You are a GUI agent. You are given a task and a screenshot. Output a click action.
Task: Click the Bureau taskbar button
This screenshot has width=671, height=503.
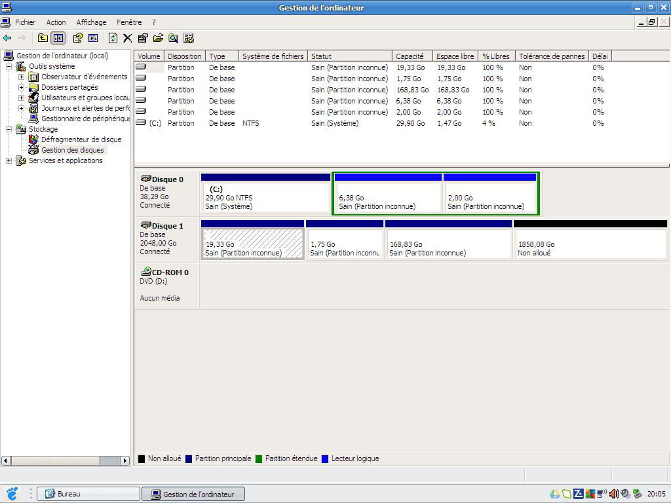click(88, 494)
